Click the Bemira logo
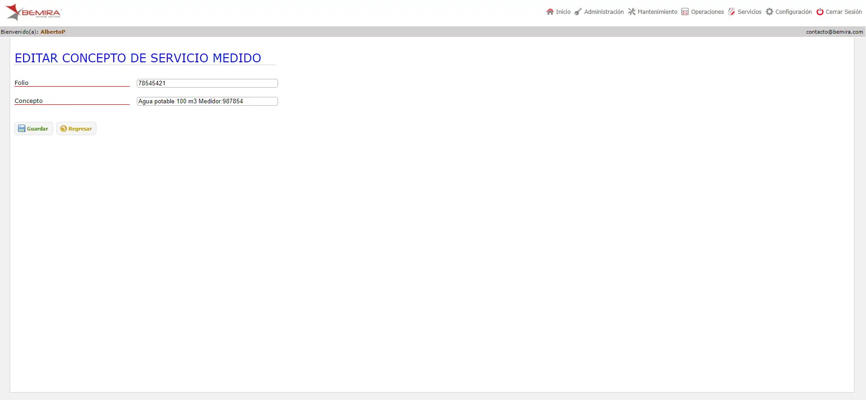Image resolution: width=866 pixels, height=400 pixels. [33, 12]
